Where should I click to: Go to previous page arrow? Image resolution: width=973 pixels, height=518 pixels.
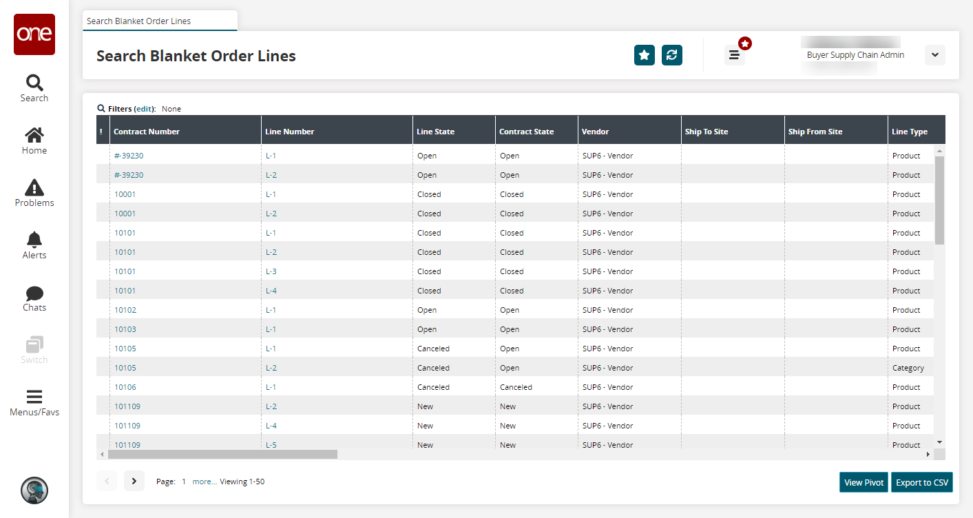pyautogui.click(x=107, y=481)
